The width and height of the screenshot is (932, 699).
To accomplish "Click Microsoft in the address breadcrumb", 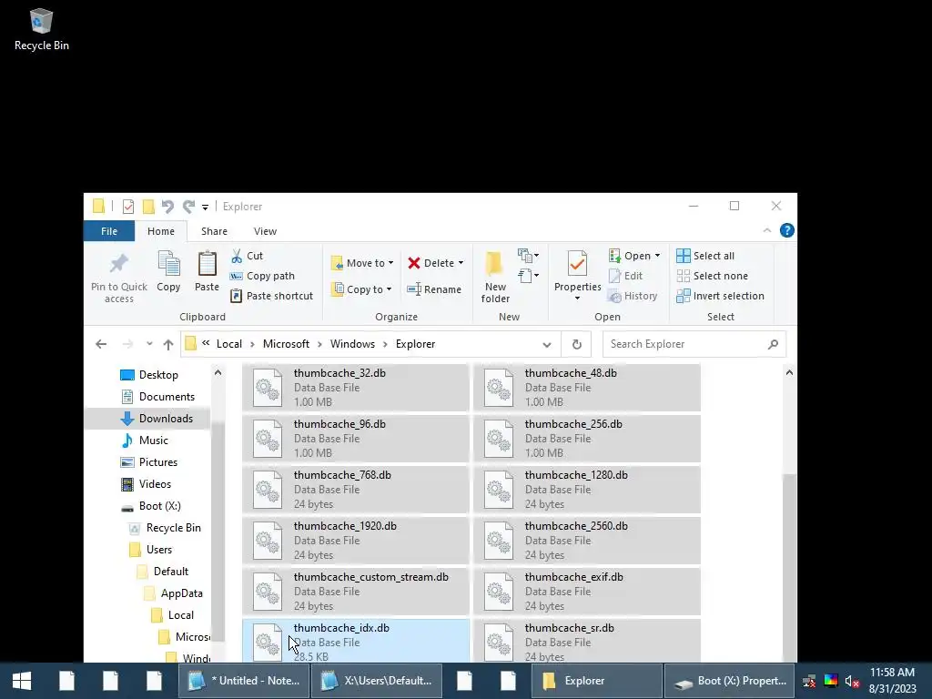I will click(286, 344).
